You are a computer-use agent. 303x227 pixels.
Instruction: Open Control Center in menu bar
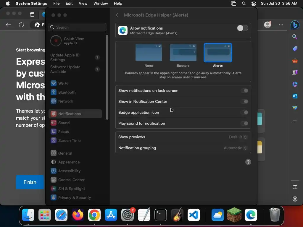click(254, 4)
